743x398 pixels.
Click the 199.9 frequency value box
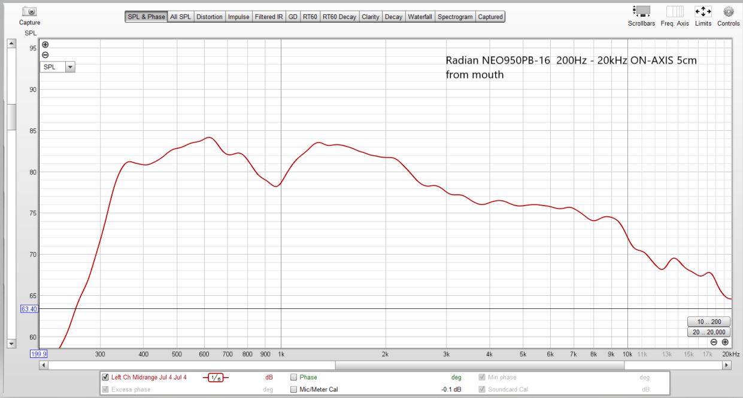click(x=38, y=354)
